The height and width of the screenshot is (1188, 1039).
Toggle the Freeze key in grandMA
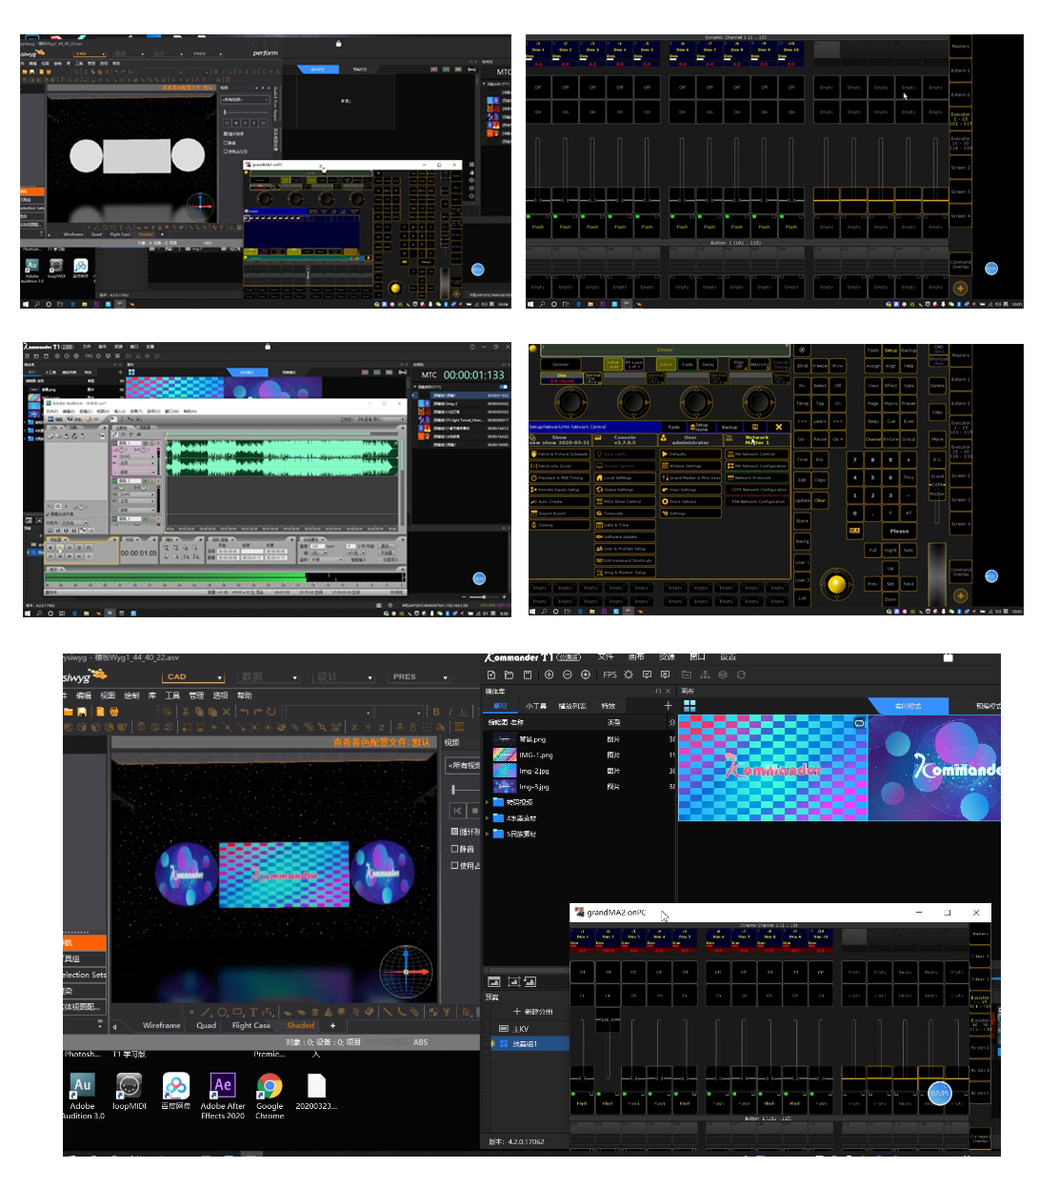(820, 366)
